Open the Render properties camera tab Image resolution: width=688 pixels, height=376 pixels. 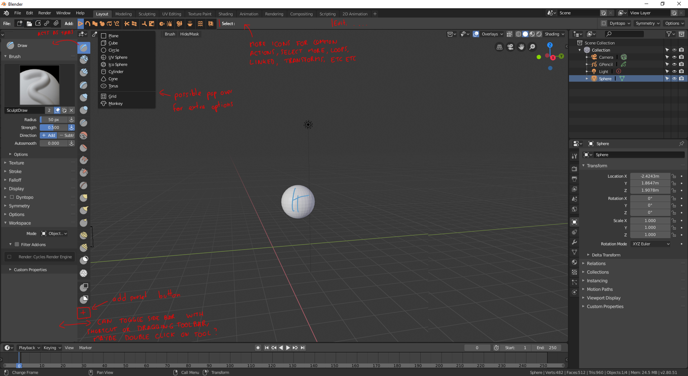pos(574,169)
